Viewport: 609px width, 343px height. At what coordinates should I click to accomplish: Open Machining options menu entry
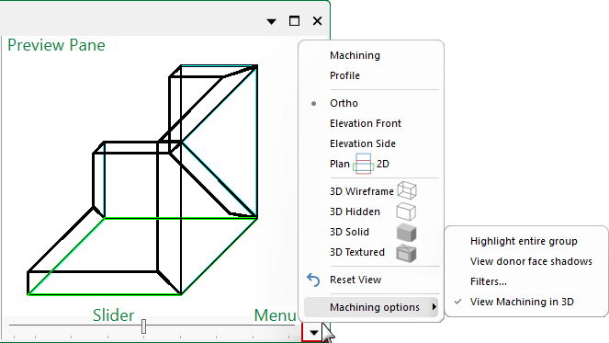pyautogui.click(x=371, y=307)
